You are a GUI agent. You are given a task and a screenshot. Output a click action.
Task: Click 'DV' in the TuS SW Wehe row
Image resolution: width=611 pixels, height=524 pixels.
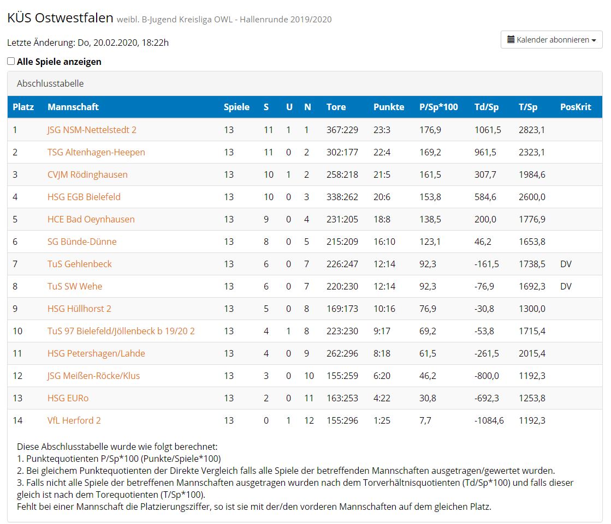click(566, 286)
